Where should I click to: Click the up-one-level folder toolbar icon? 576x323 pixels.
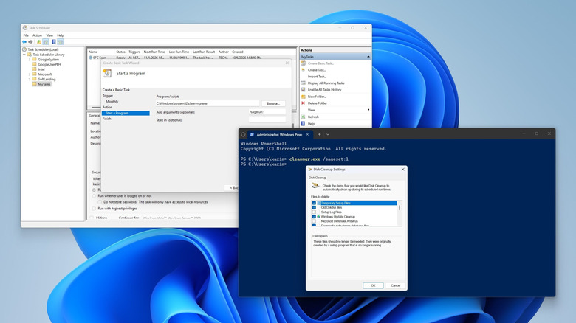[39, 42]
